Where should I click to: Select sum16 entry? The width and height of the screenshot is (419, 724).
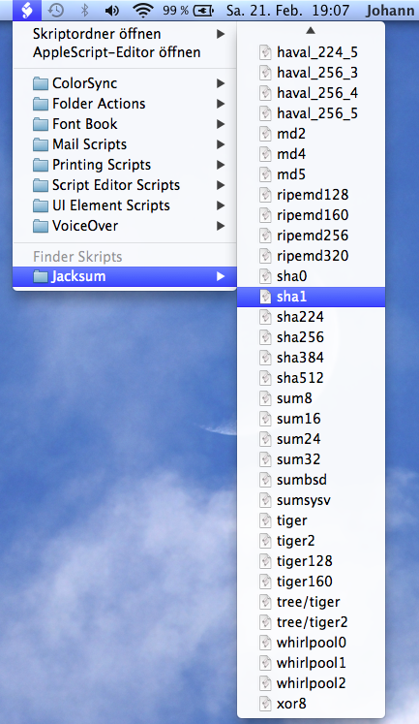[312, 419]
